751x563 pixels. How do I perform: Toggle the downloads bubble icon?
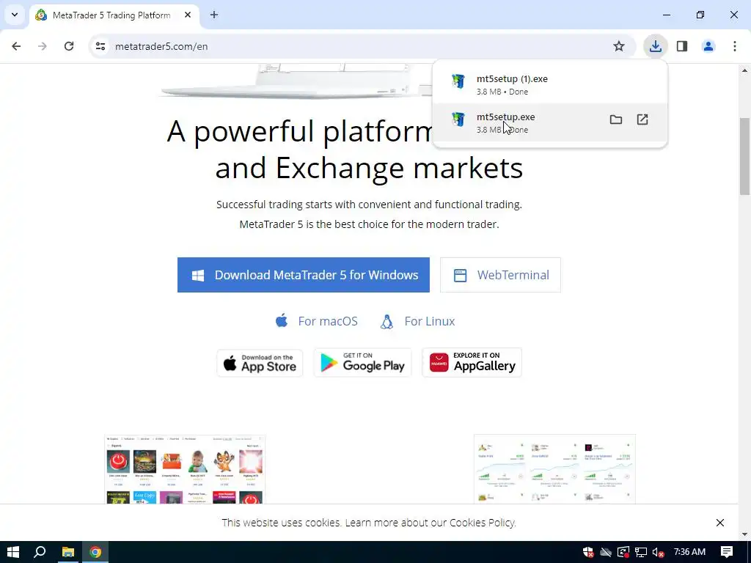click(x=655, y=46)
